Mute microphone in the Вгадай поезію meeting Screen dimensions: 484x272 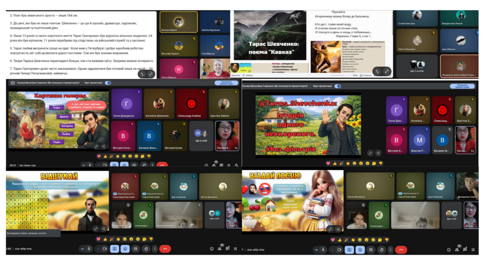323,250
